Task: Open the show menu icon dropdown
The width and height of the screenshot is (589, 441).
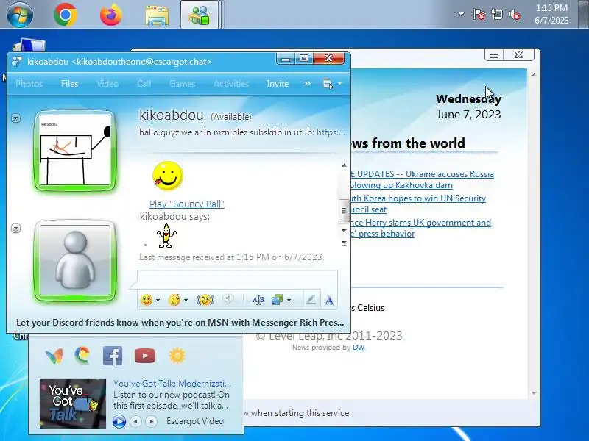Action: (332, 84)
